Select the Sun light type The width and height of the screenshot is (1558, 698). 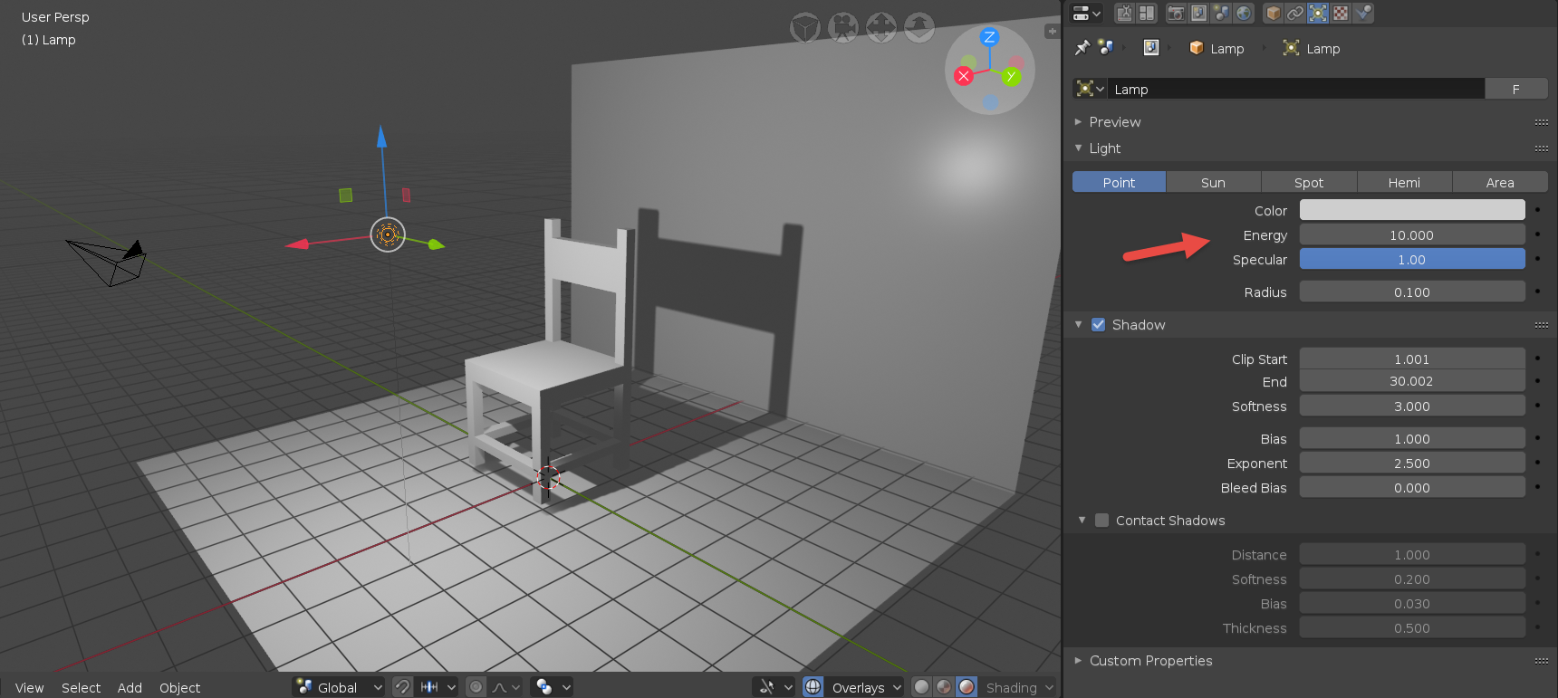click(x=1213, y=183)
